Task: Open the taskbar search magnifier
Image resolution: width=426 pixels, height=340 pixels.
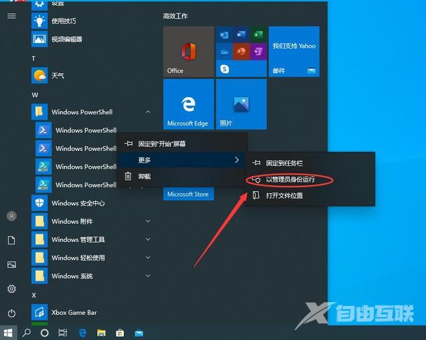Action: point(27,333)
